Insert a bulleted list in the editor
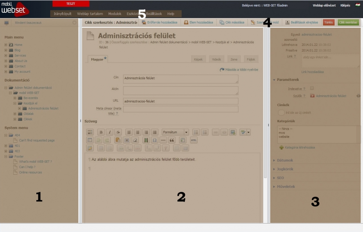Image resolution: width=363 pixels, height=232 pixels. point(196,132)
